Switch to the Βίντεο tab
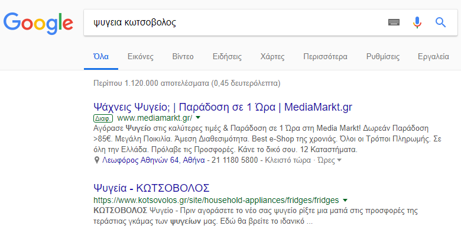The height and width of the screenshot is (232, 461). (x=183, y=57)
